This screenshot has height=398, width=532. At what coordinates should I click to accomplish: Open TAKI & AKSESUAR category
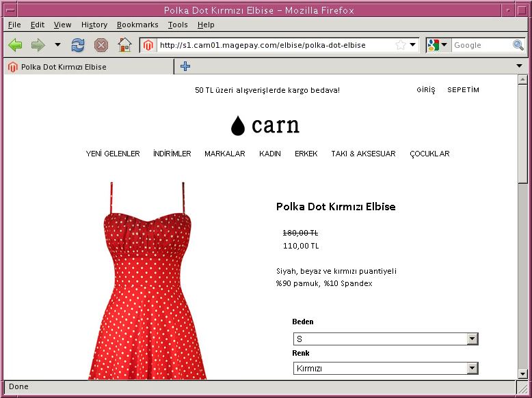tap(363, 154)
